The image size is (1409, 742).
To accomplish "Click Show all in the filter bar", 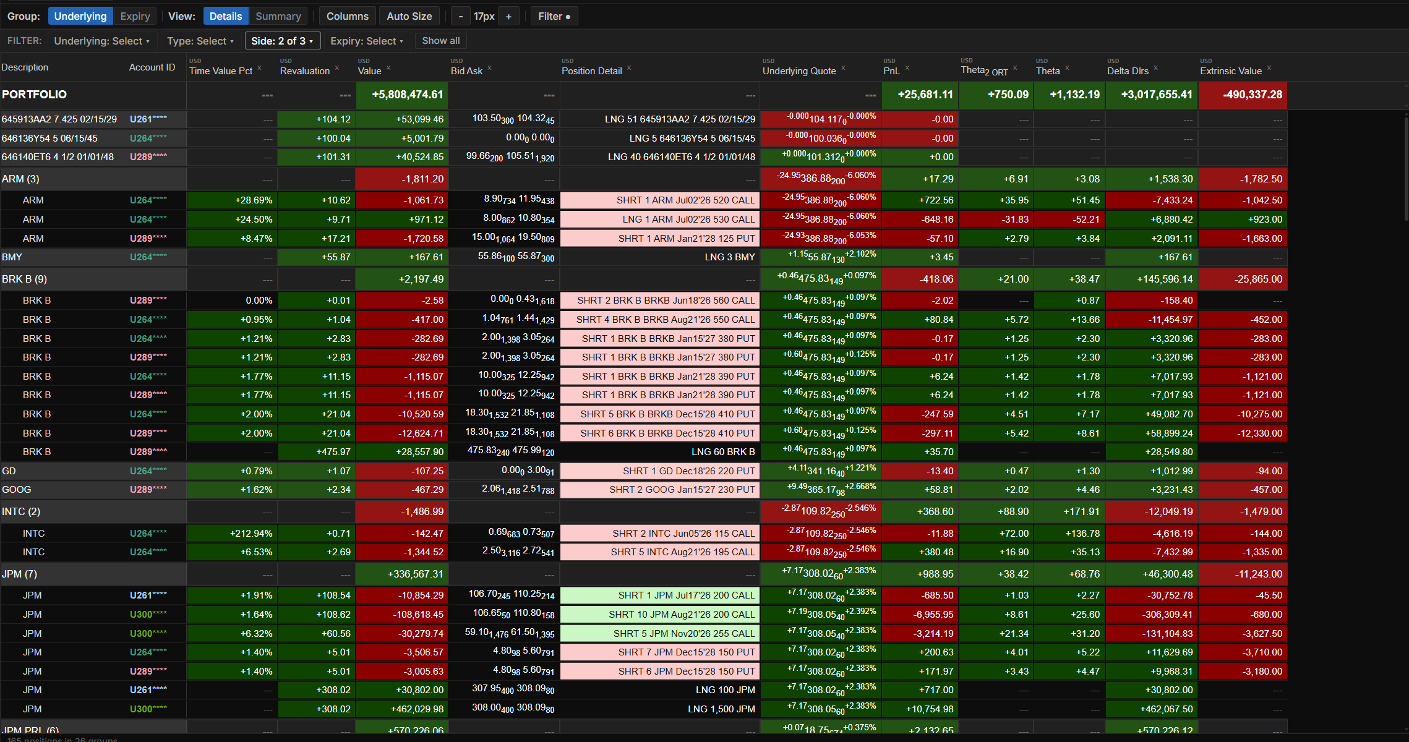I will coord(441,41).
